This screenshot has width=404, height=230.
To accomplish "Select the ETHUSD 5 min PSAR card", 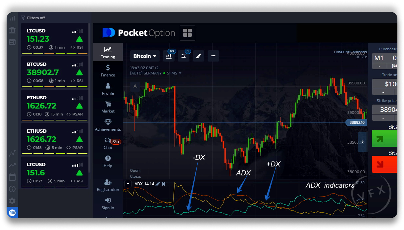I will [55, 139].
